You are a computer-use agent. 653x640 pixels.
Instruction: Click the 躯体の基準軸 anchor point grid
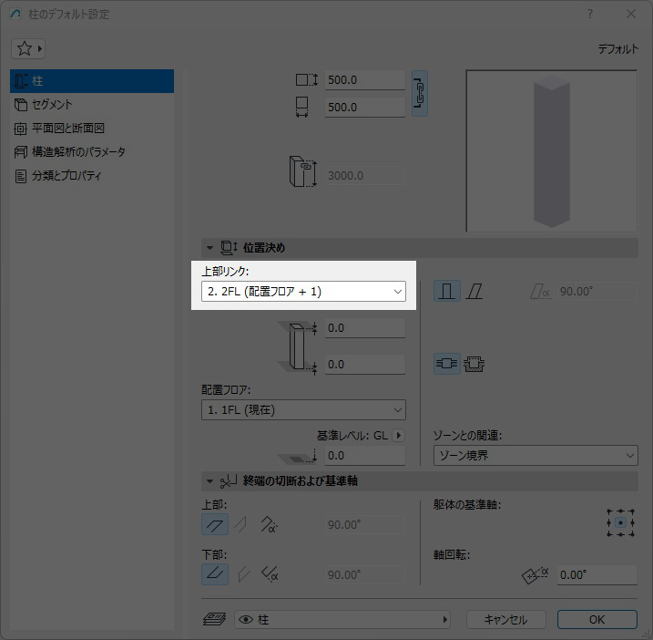point(620,522)
